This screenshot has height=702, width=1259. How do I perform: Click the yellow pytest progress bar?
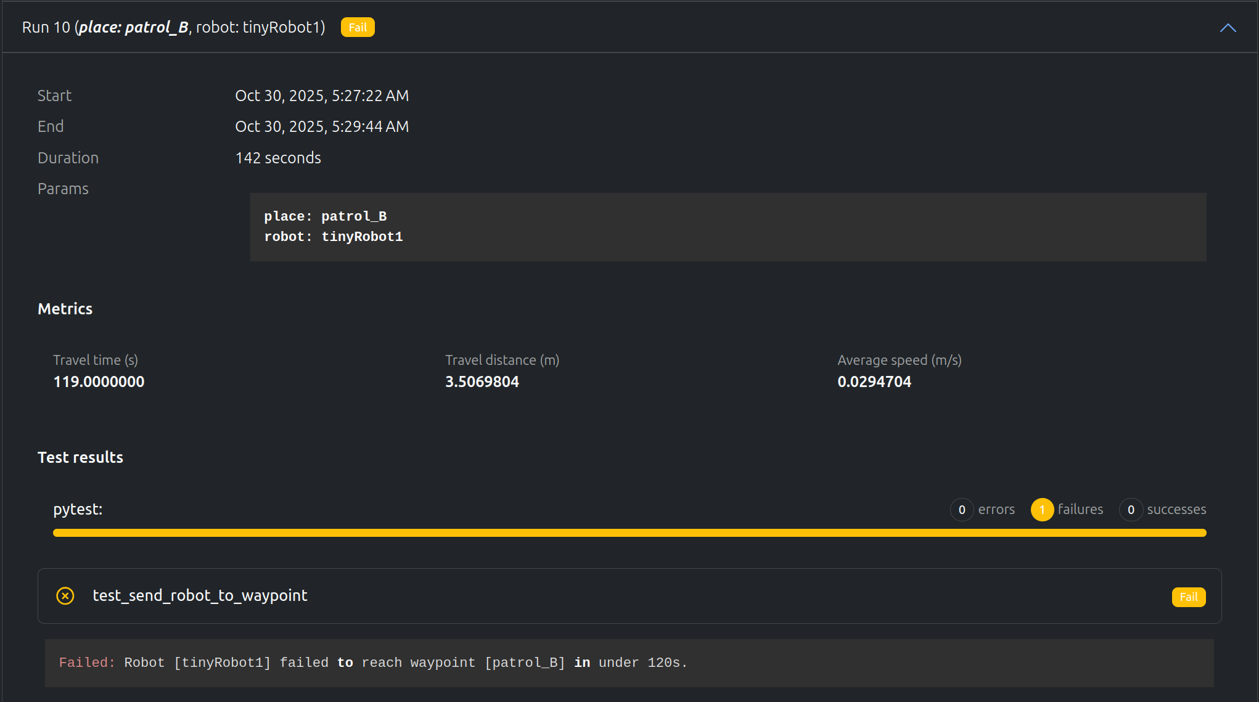[x=629, y=533]
